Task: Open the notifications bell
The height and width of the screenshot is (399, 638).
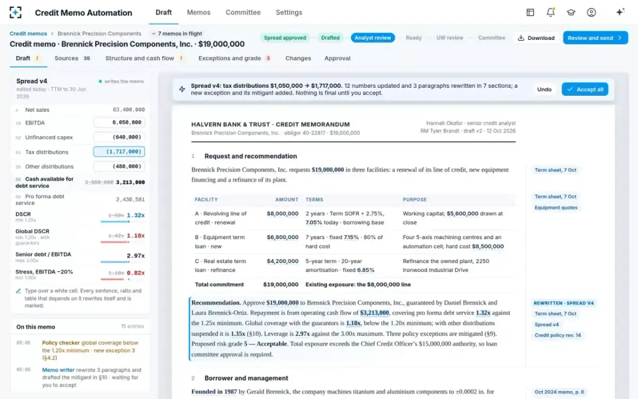Action: click(551, 12)
